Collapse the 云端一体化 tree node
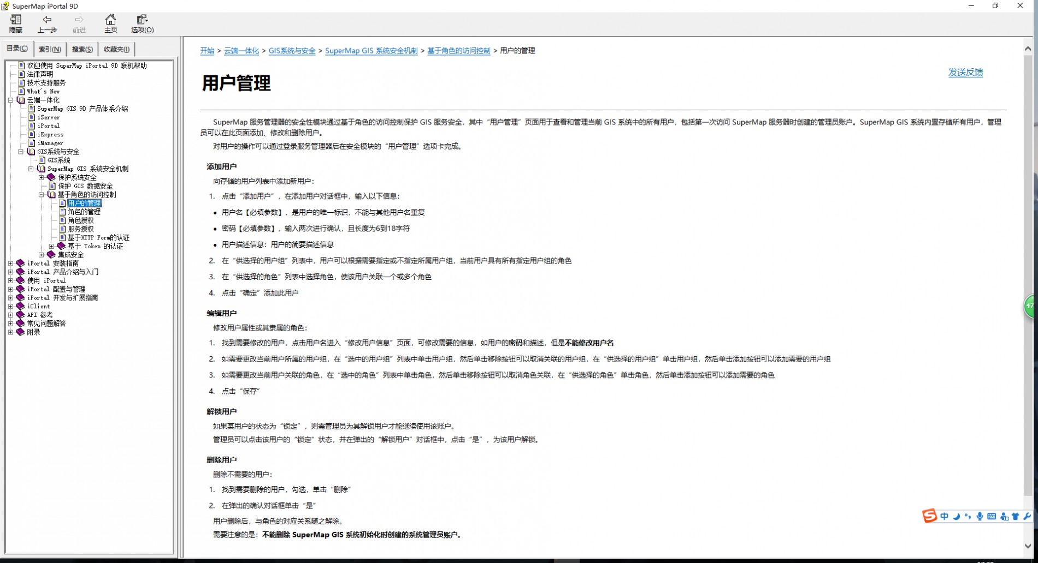 10,100
